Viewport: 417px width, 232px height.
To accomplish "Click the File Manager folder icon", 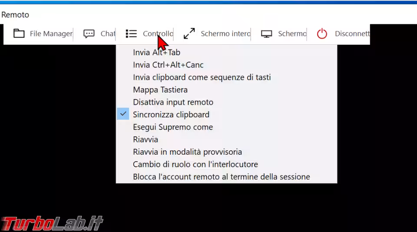I will tap(19, 33).
